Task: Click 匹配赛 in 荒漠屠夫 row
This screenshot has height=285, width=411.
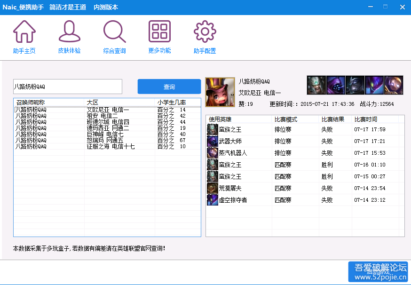Action: 283,188
